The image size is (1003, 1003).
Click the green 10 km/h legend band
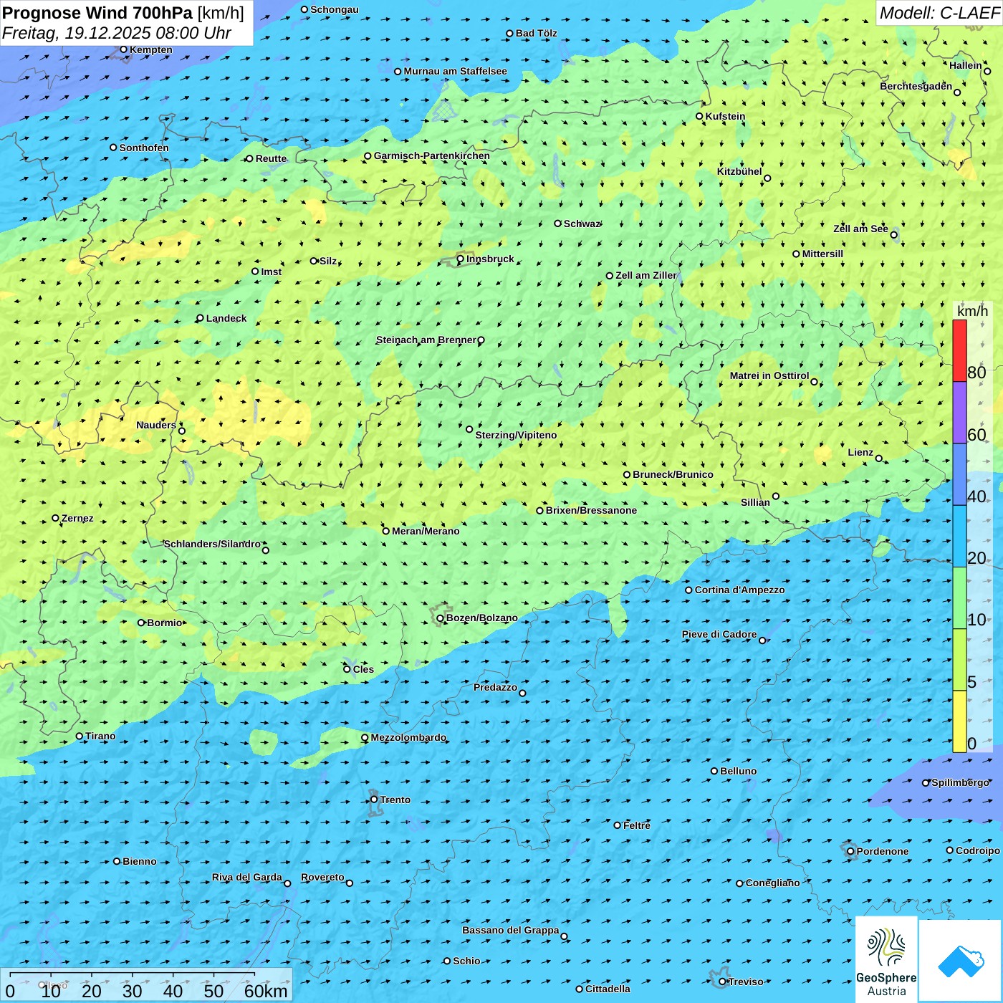[959, 598]
